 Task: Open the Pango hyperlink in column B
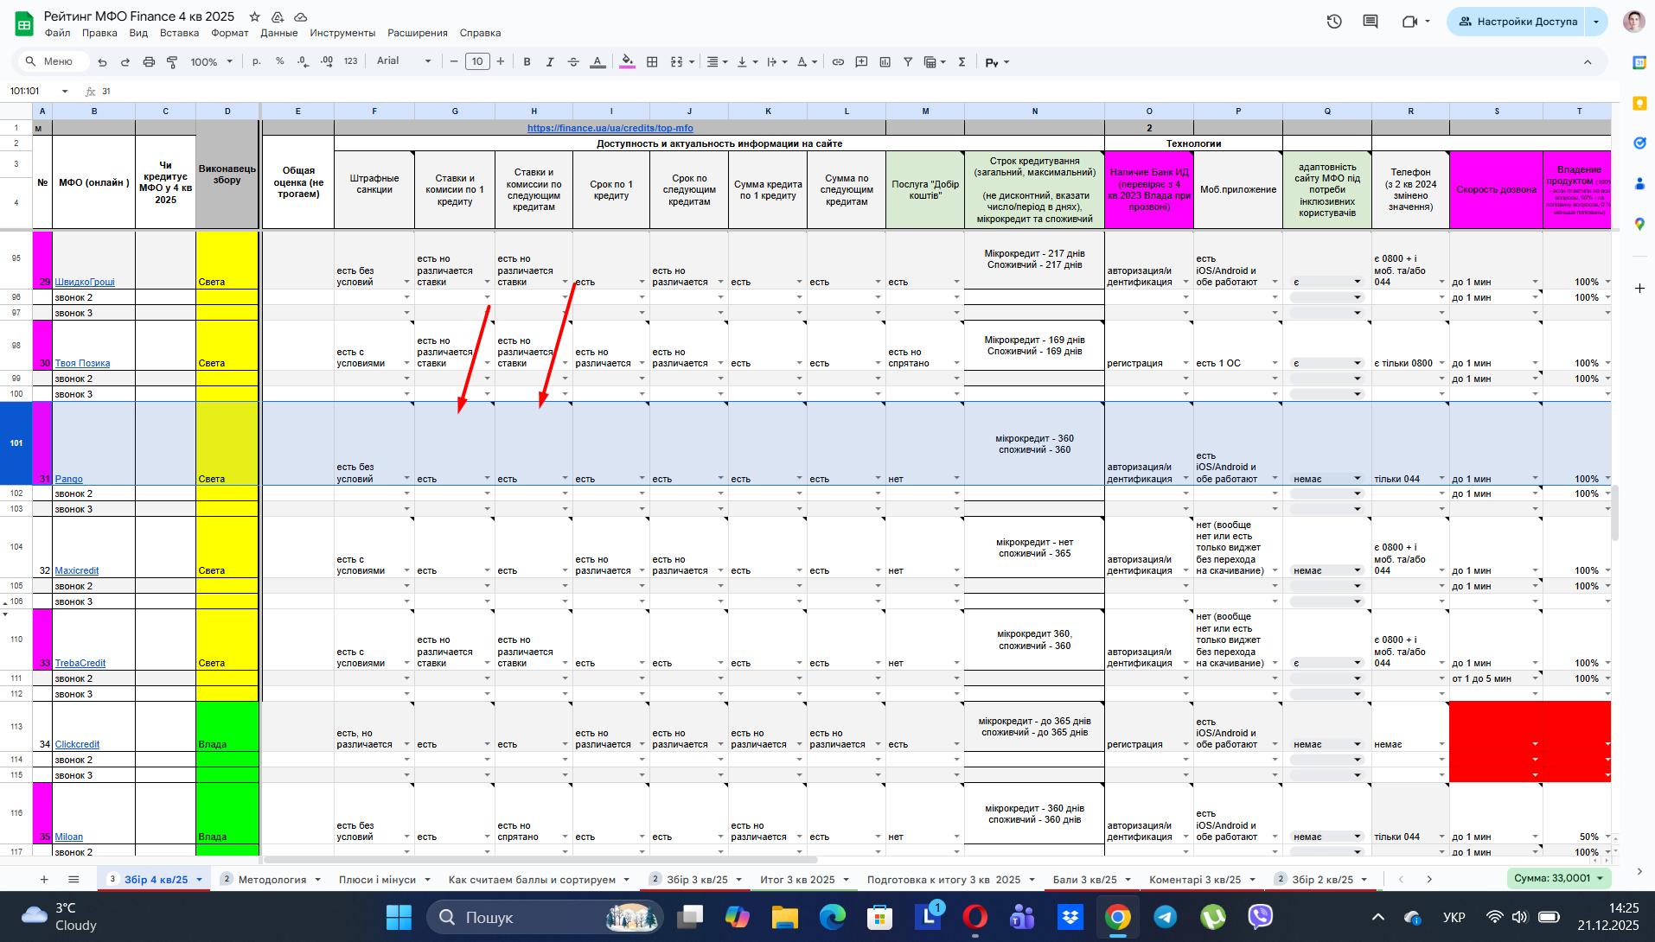[x=69, y=479]
